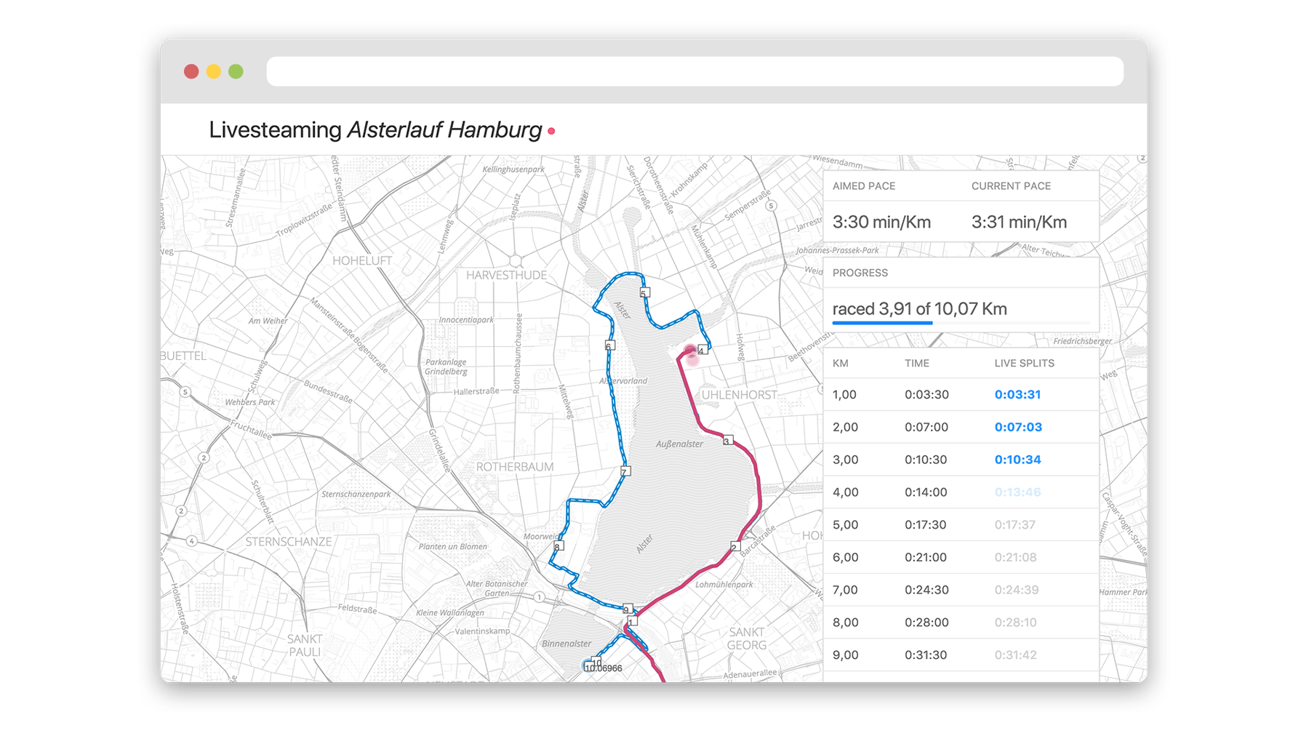Click the red close window dot

(x=191, y=71)
